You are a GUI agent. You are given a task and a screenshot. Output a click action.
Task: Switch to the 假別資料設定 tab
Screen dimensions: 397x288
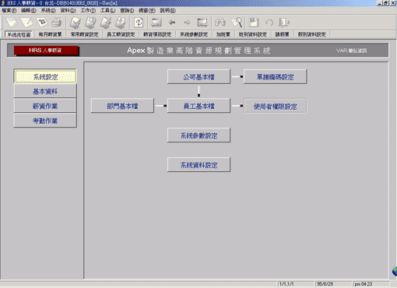311,34
